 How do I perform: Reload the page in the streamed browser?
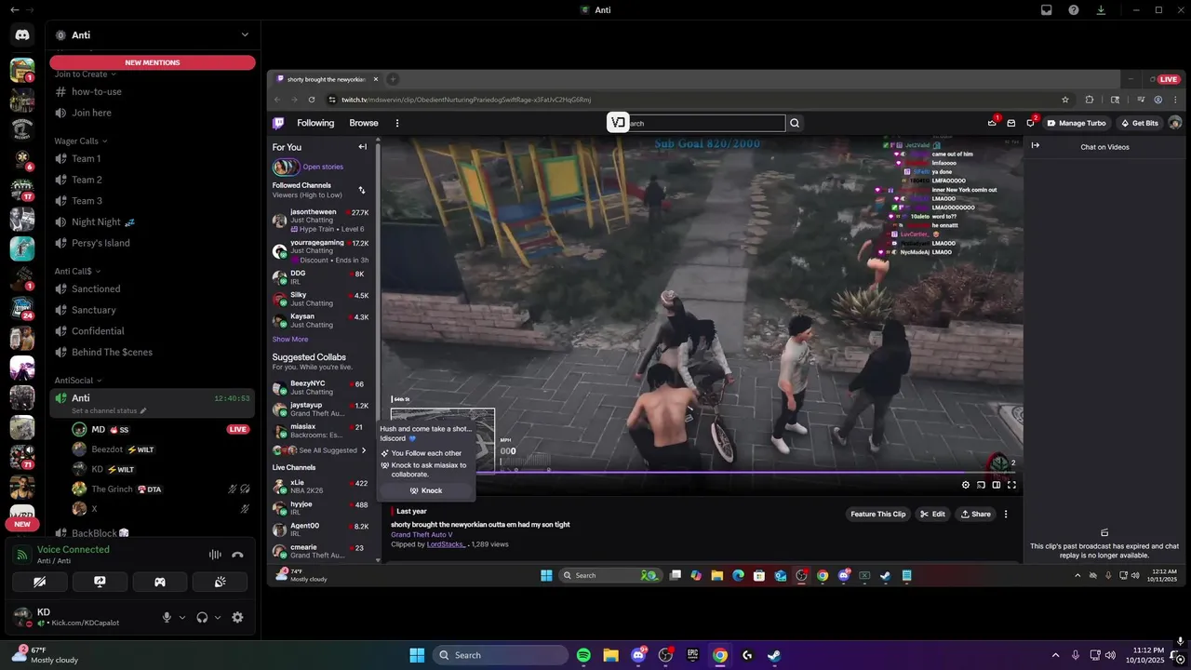(x=312, y=100)
